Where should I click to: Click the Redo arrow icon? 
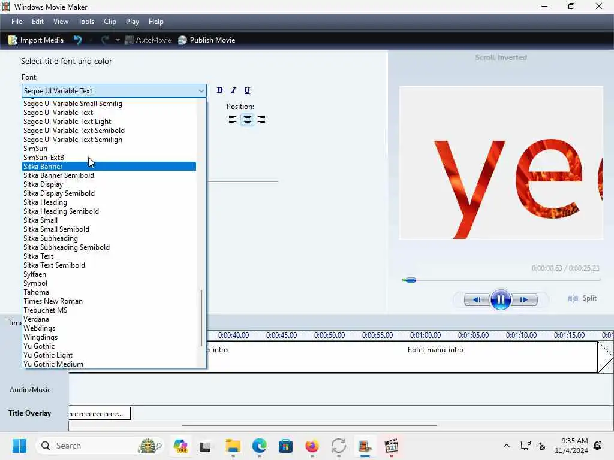click(105, 40)
